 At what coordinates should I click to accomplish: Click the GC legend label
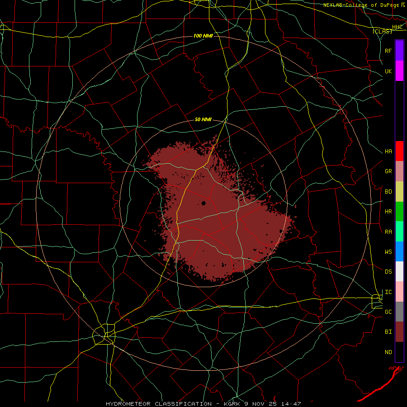(x=388, y=312)
